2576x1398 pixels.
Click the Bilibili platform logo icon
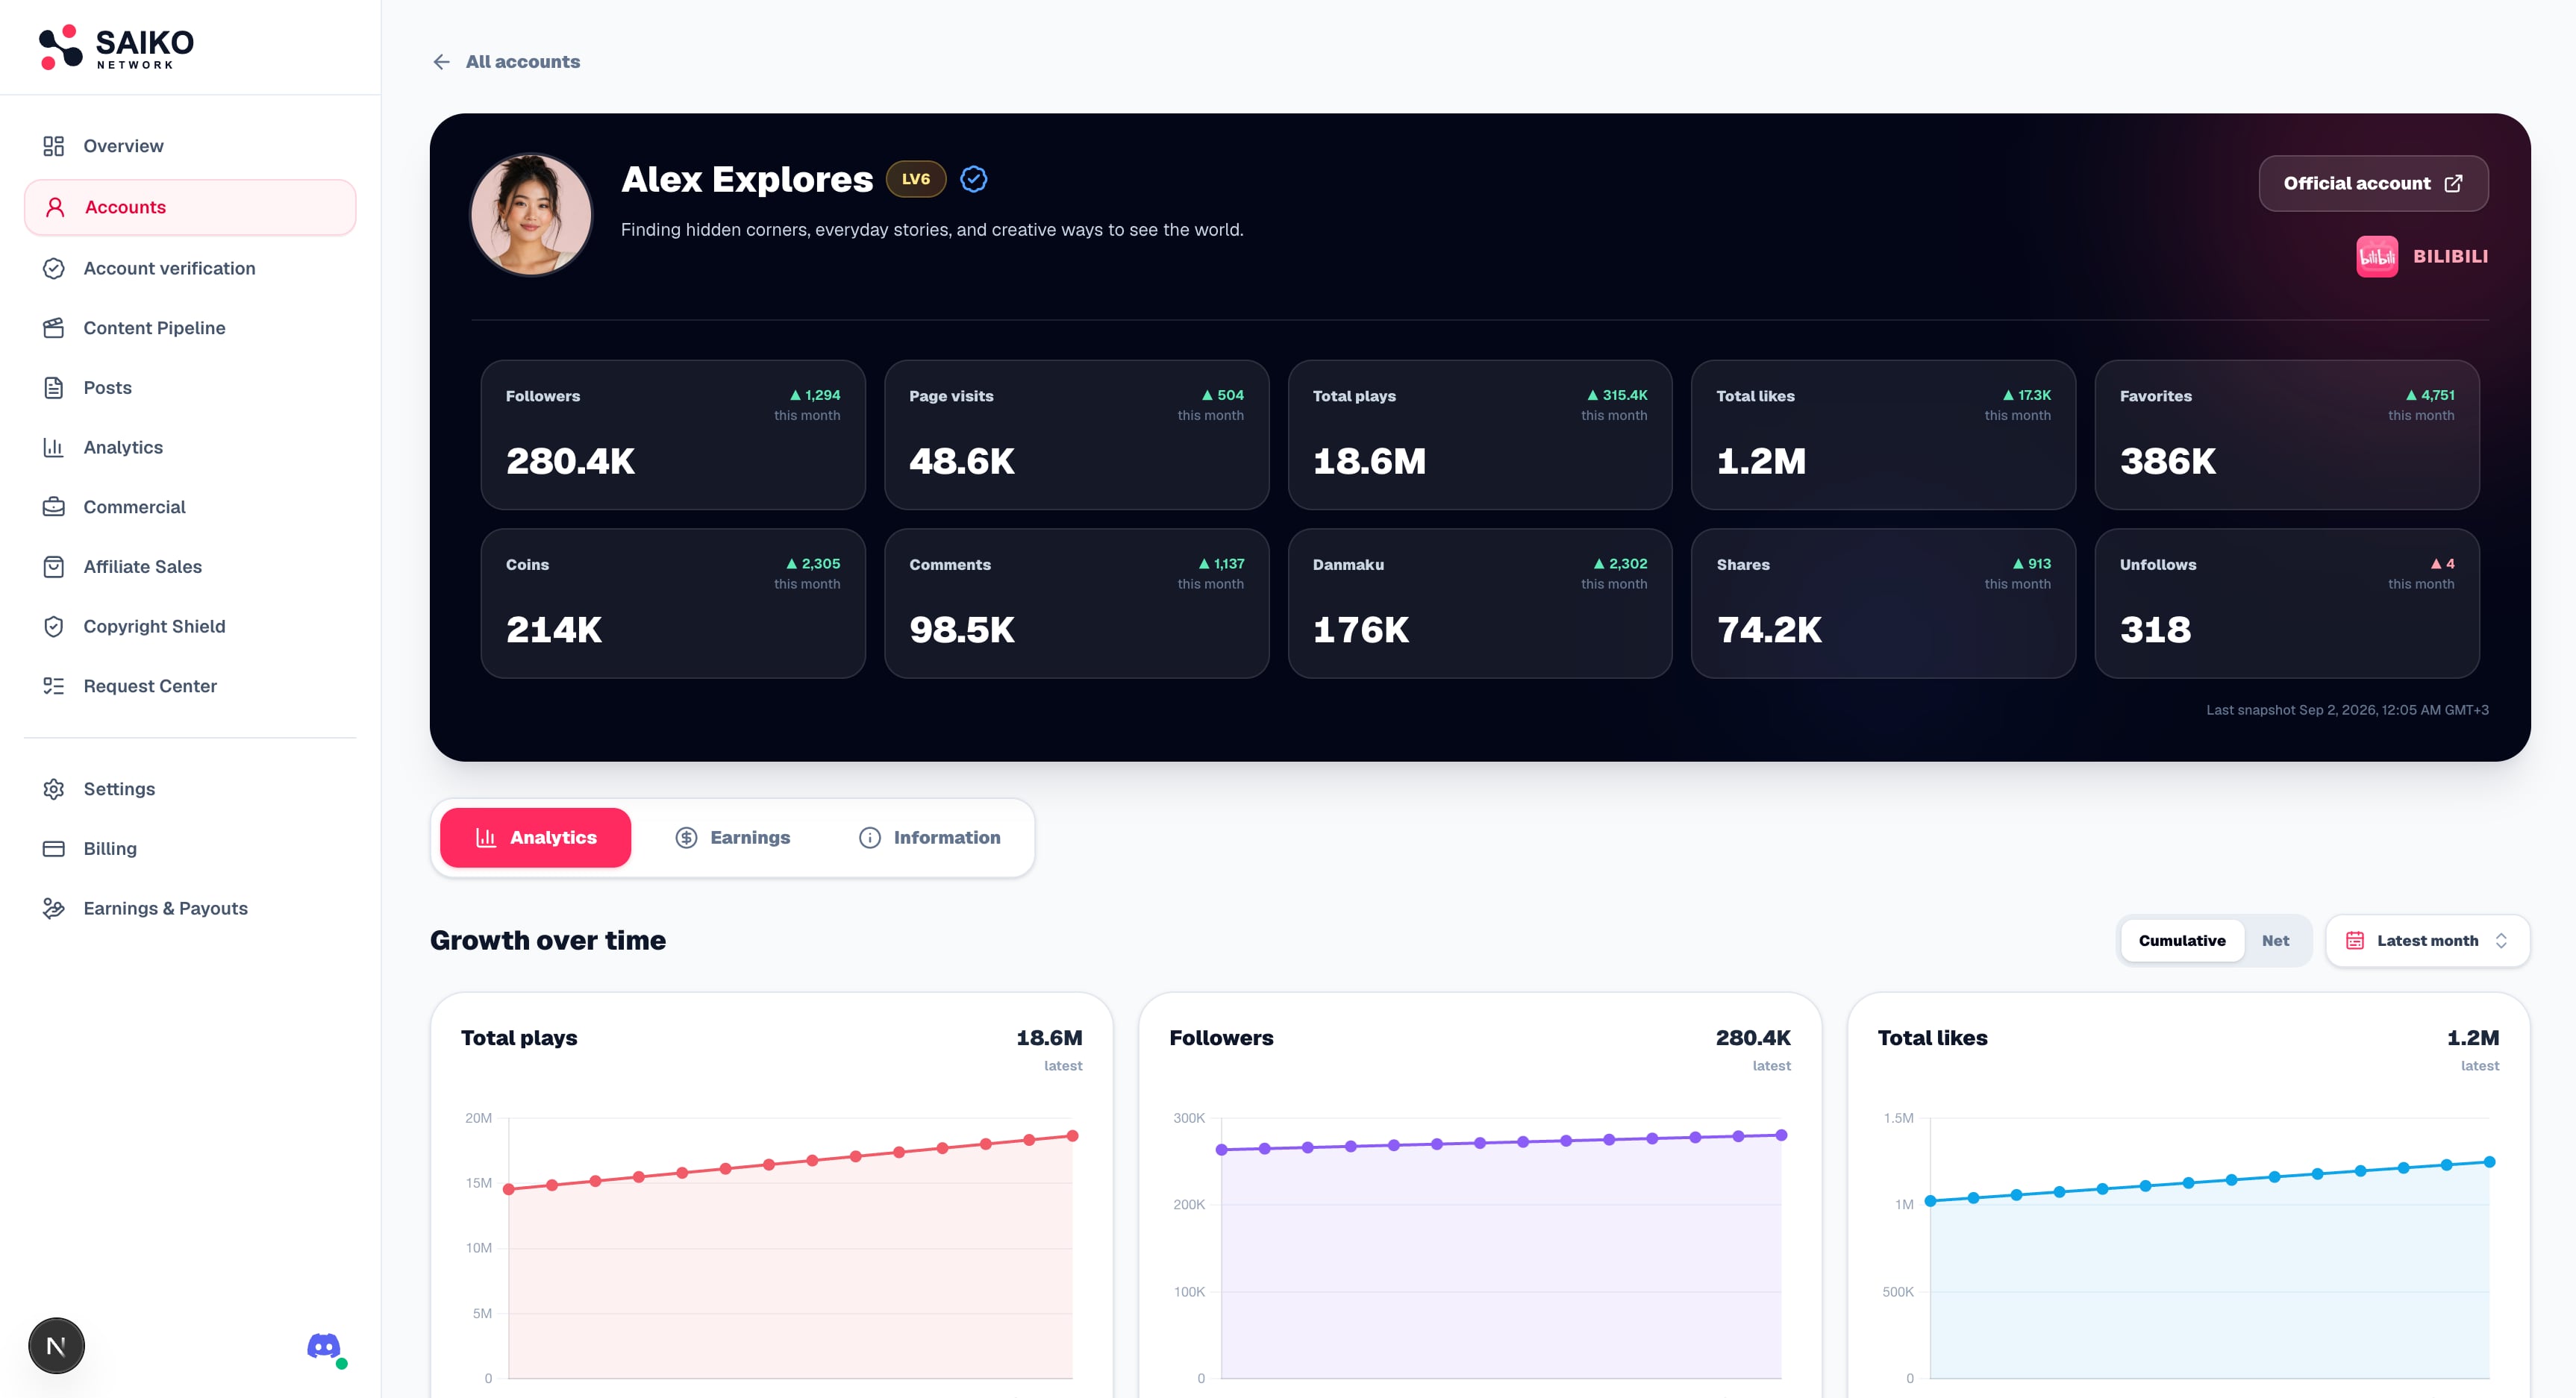(x=2377, y=256)
